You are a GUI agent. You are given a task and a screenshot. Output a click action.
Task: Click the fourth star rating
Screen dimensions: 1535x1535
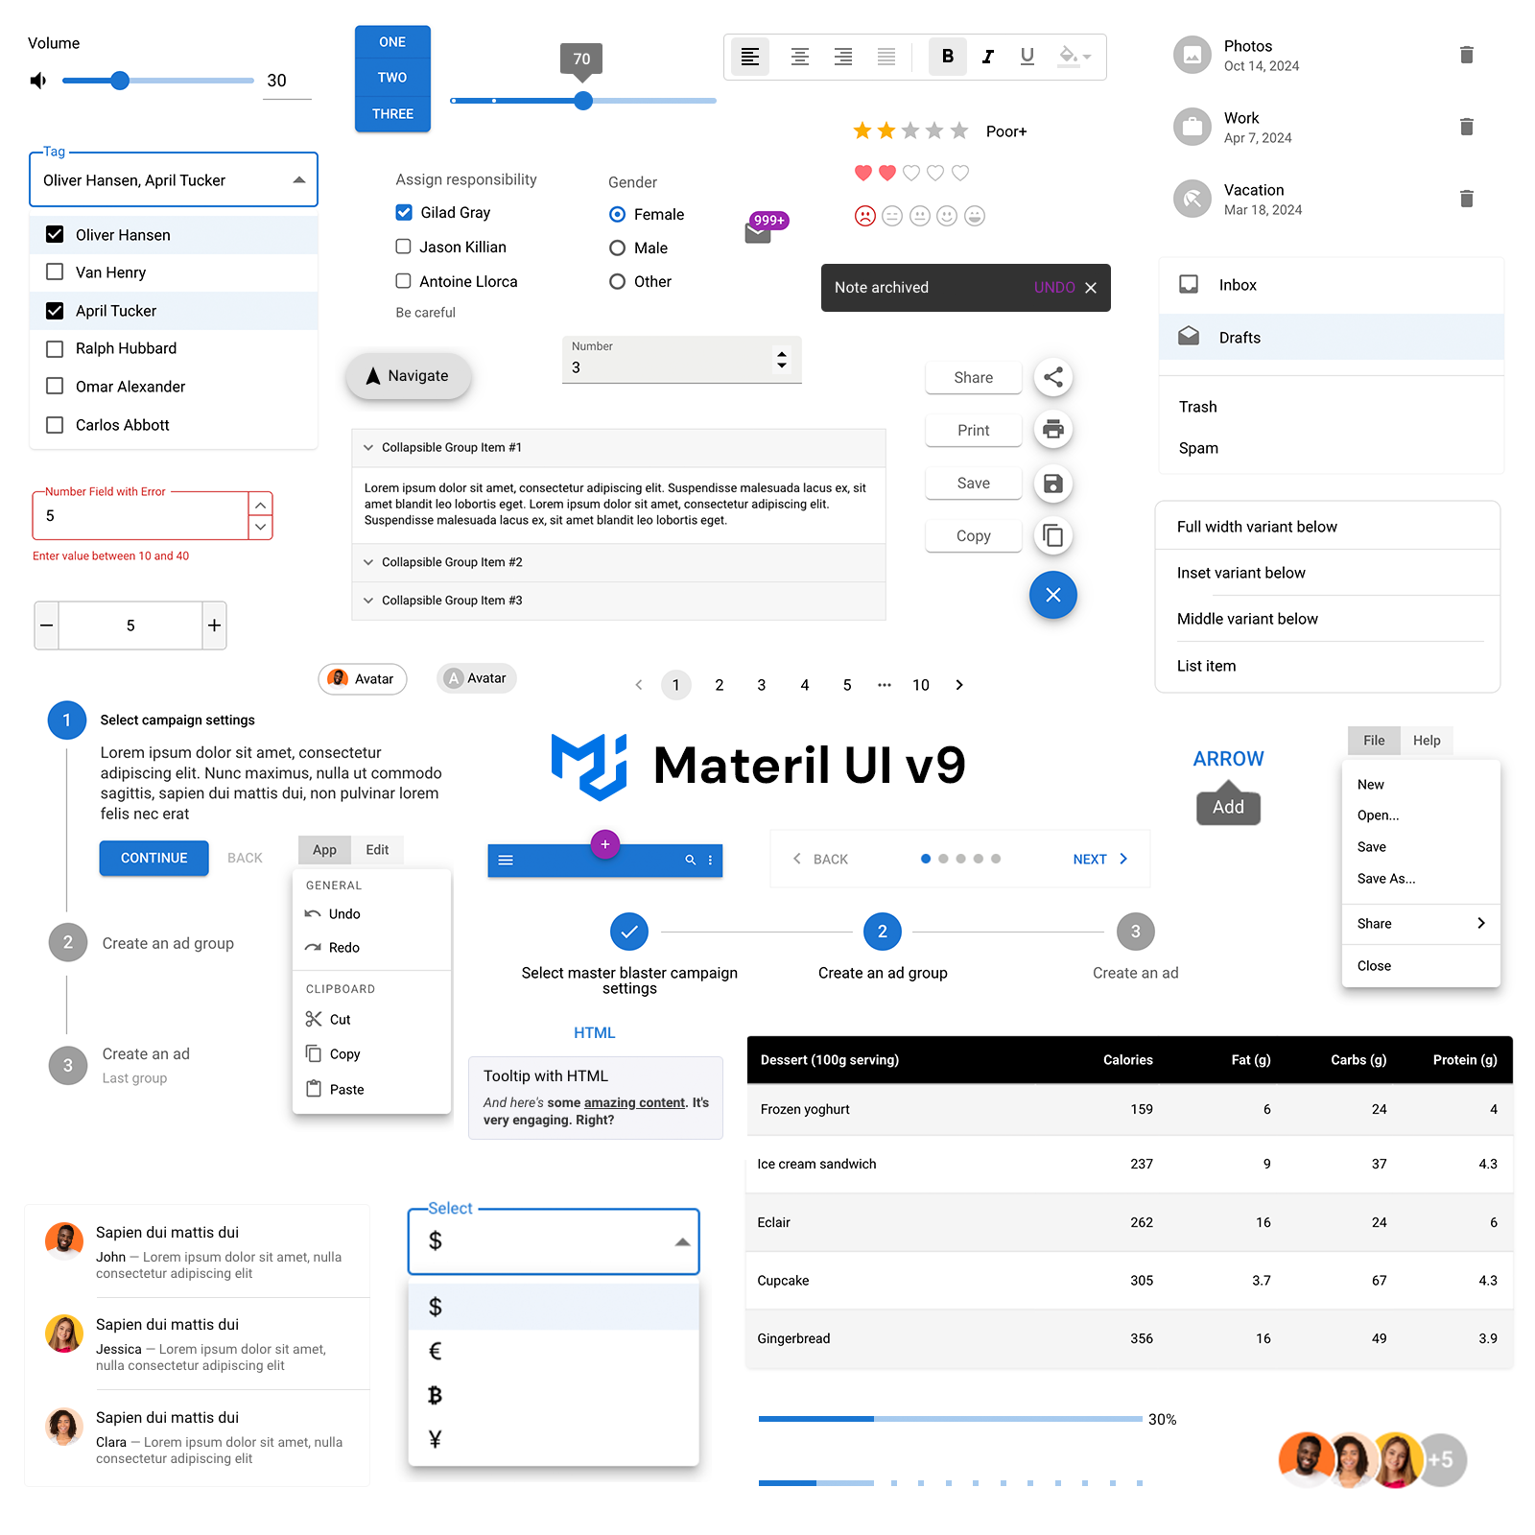pos(934,130)
